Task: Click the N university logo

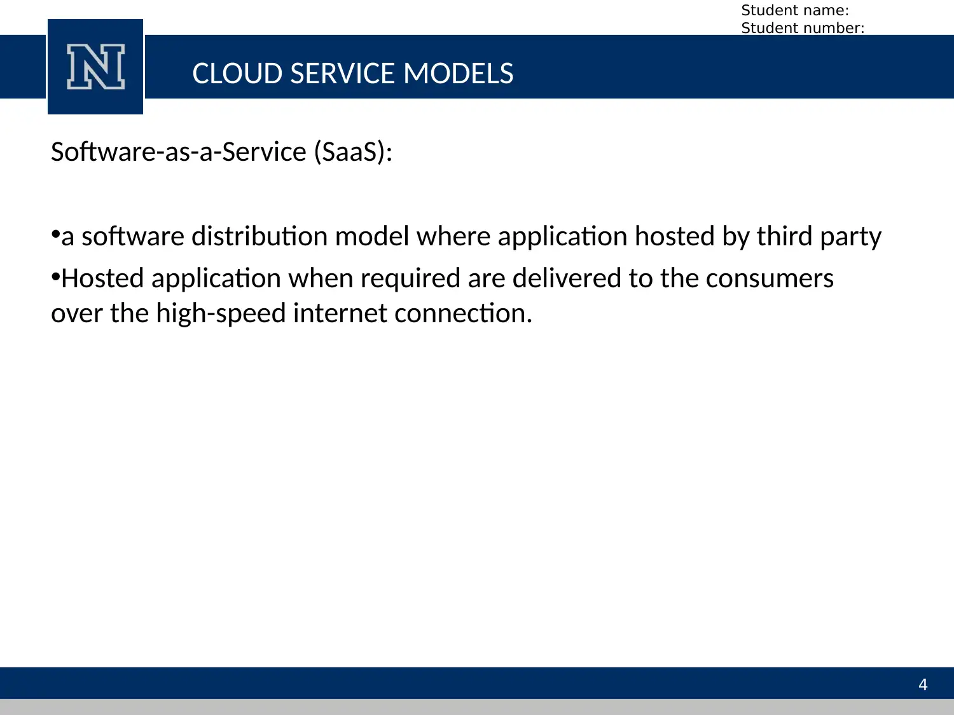Action: click(95, 67)
